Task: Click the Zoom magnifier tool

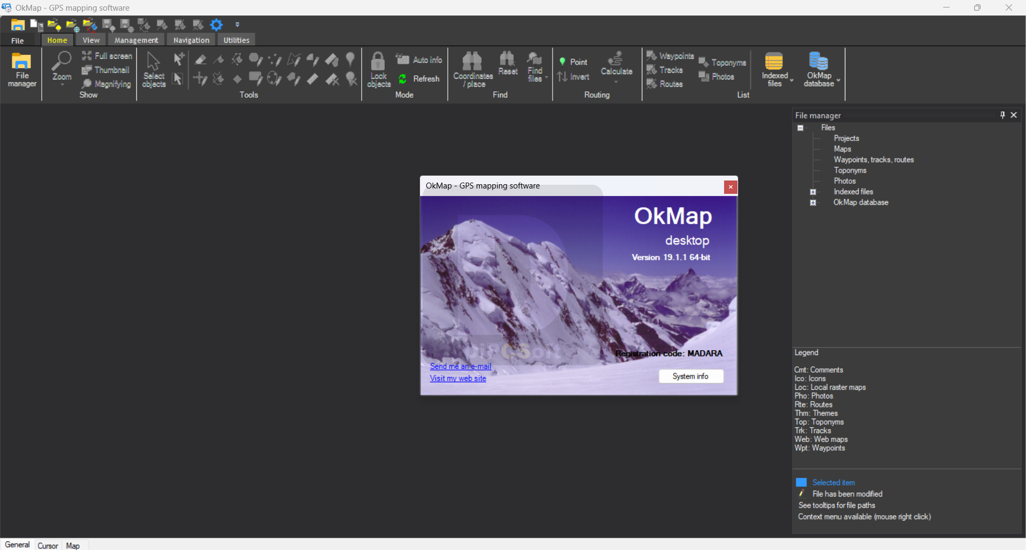Action: pos(61,67)
